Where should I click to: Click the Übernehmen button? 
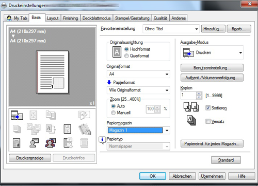pyautogui.click(x=212, y=176)
